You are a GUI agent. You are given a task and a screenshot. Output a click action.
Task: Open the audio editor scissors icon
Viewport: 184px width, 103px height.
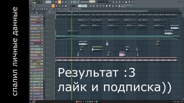pos(116,2)
